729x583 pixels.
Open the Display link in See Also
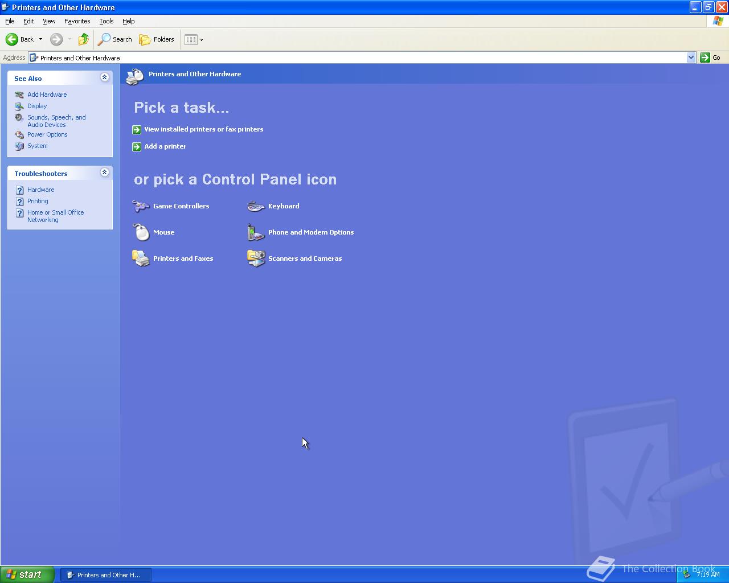point(37,106)
